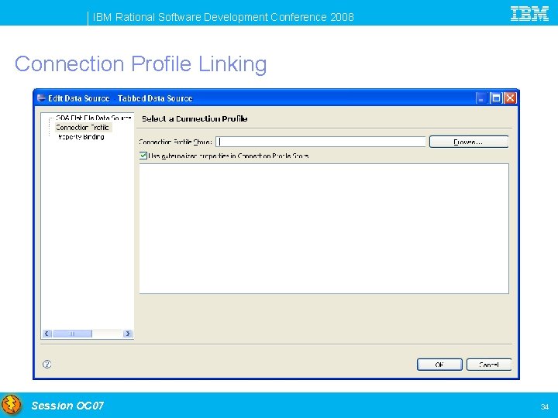Click the session badge icon in footer

click(12, 405)
